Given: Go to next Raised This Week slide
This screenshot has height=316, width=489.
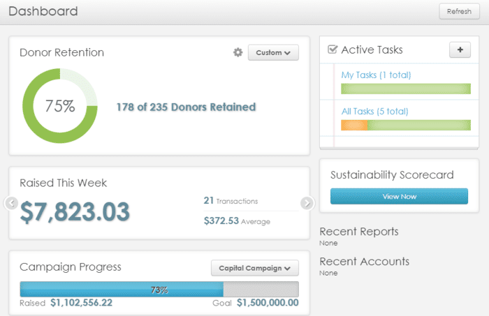Looking at the screenshot, I should point(307,203).
